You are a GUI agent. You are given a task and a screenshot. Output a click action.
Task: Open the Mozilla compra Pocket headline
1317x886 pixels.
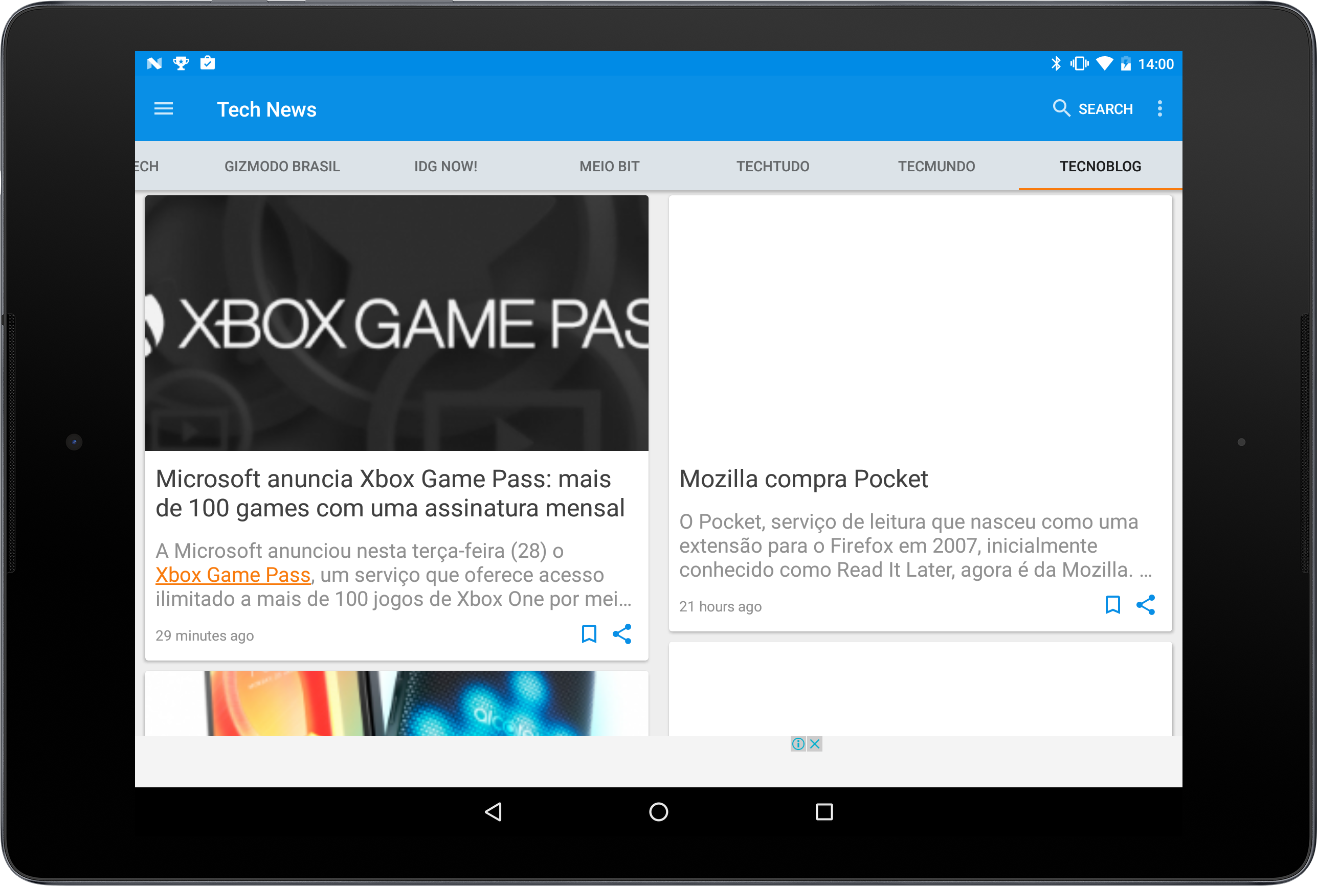pos(803,479)
